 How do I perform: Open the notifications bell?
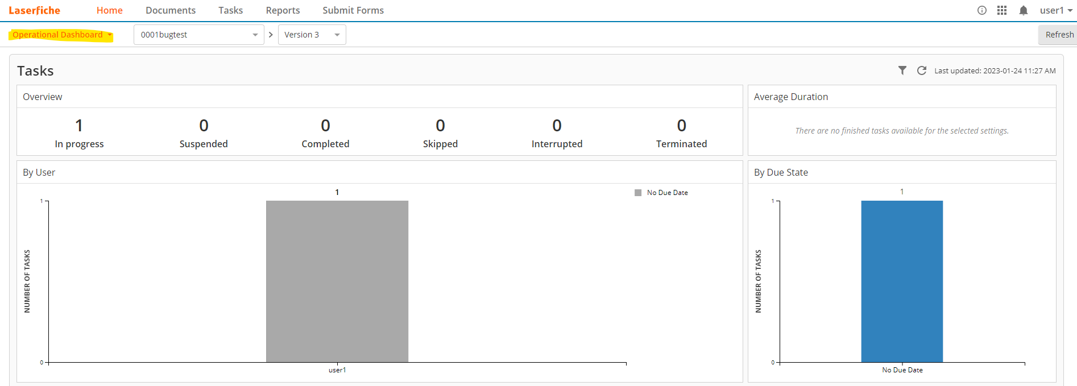(1024, 10)
